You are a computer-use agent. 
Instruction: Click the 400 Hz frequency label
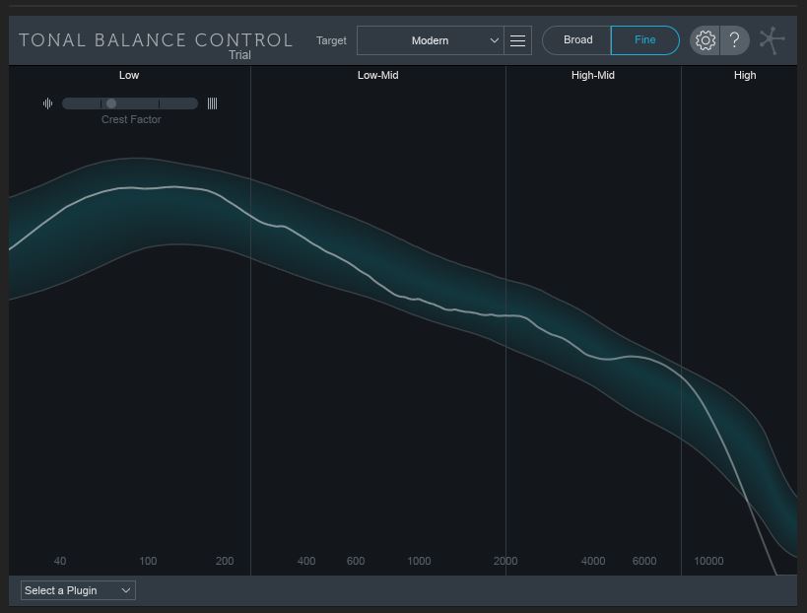[x=306, y=561]
